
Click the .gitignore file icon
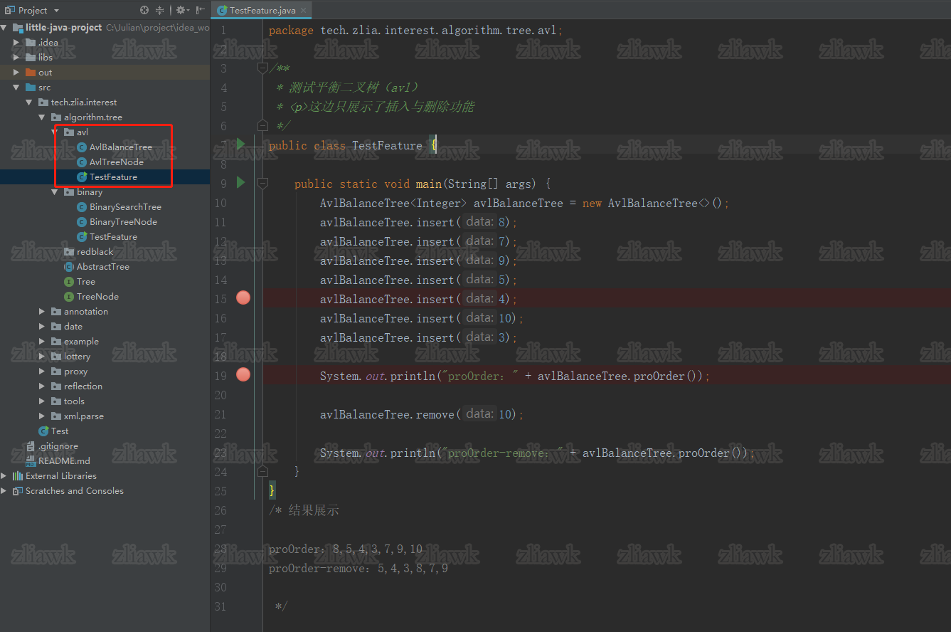click(x=31, y=446)
